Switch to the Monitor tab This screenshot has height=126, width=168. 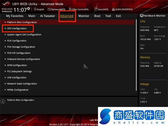[x=84, y=16]
